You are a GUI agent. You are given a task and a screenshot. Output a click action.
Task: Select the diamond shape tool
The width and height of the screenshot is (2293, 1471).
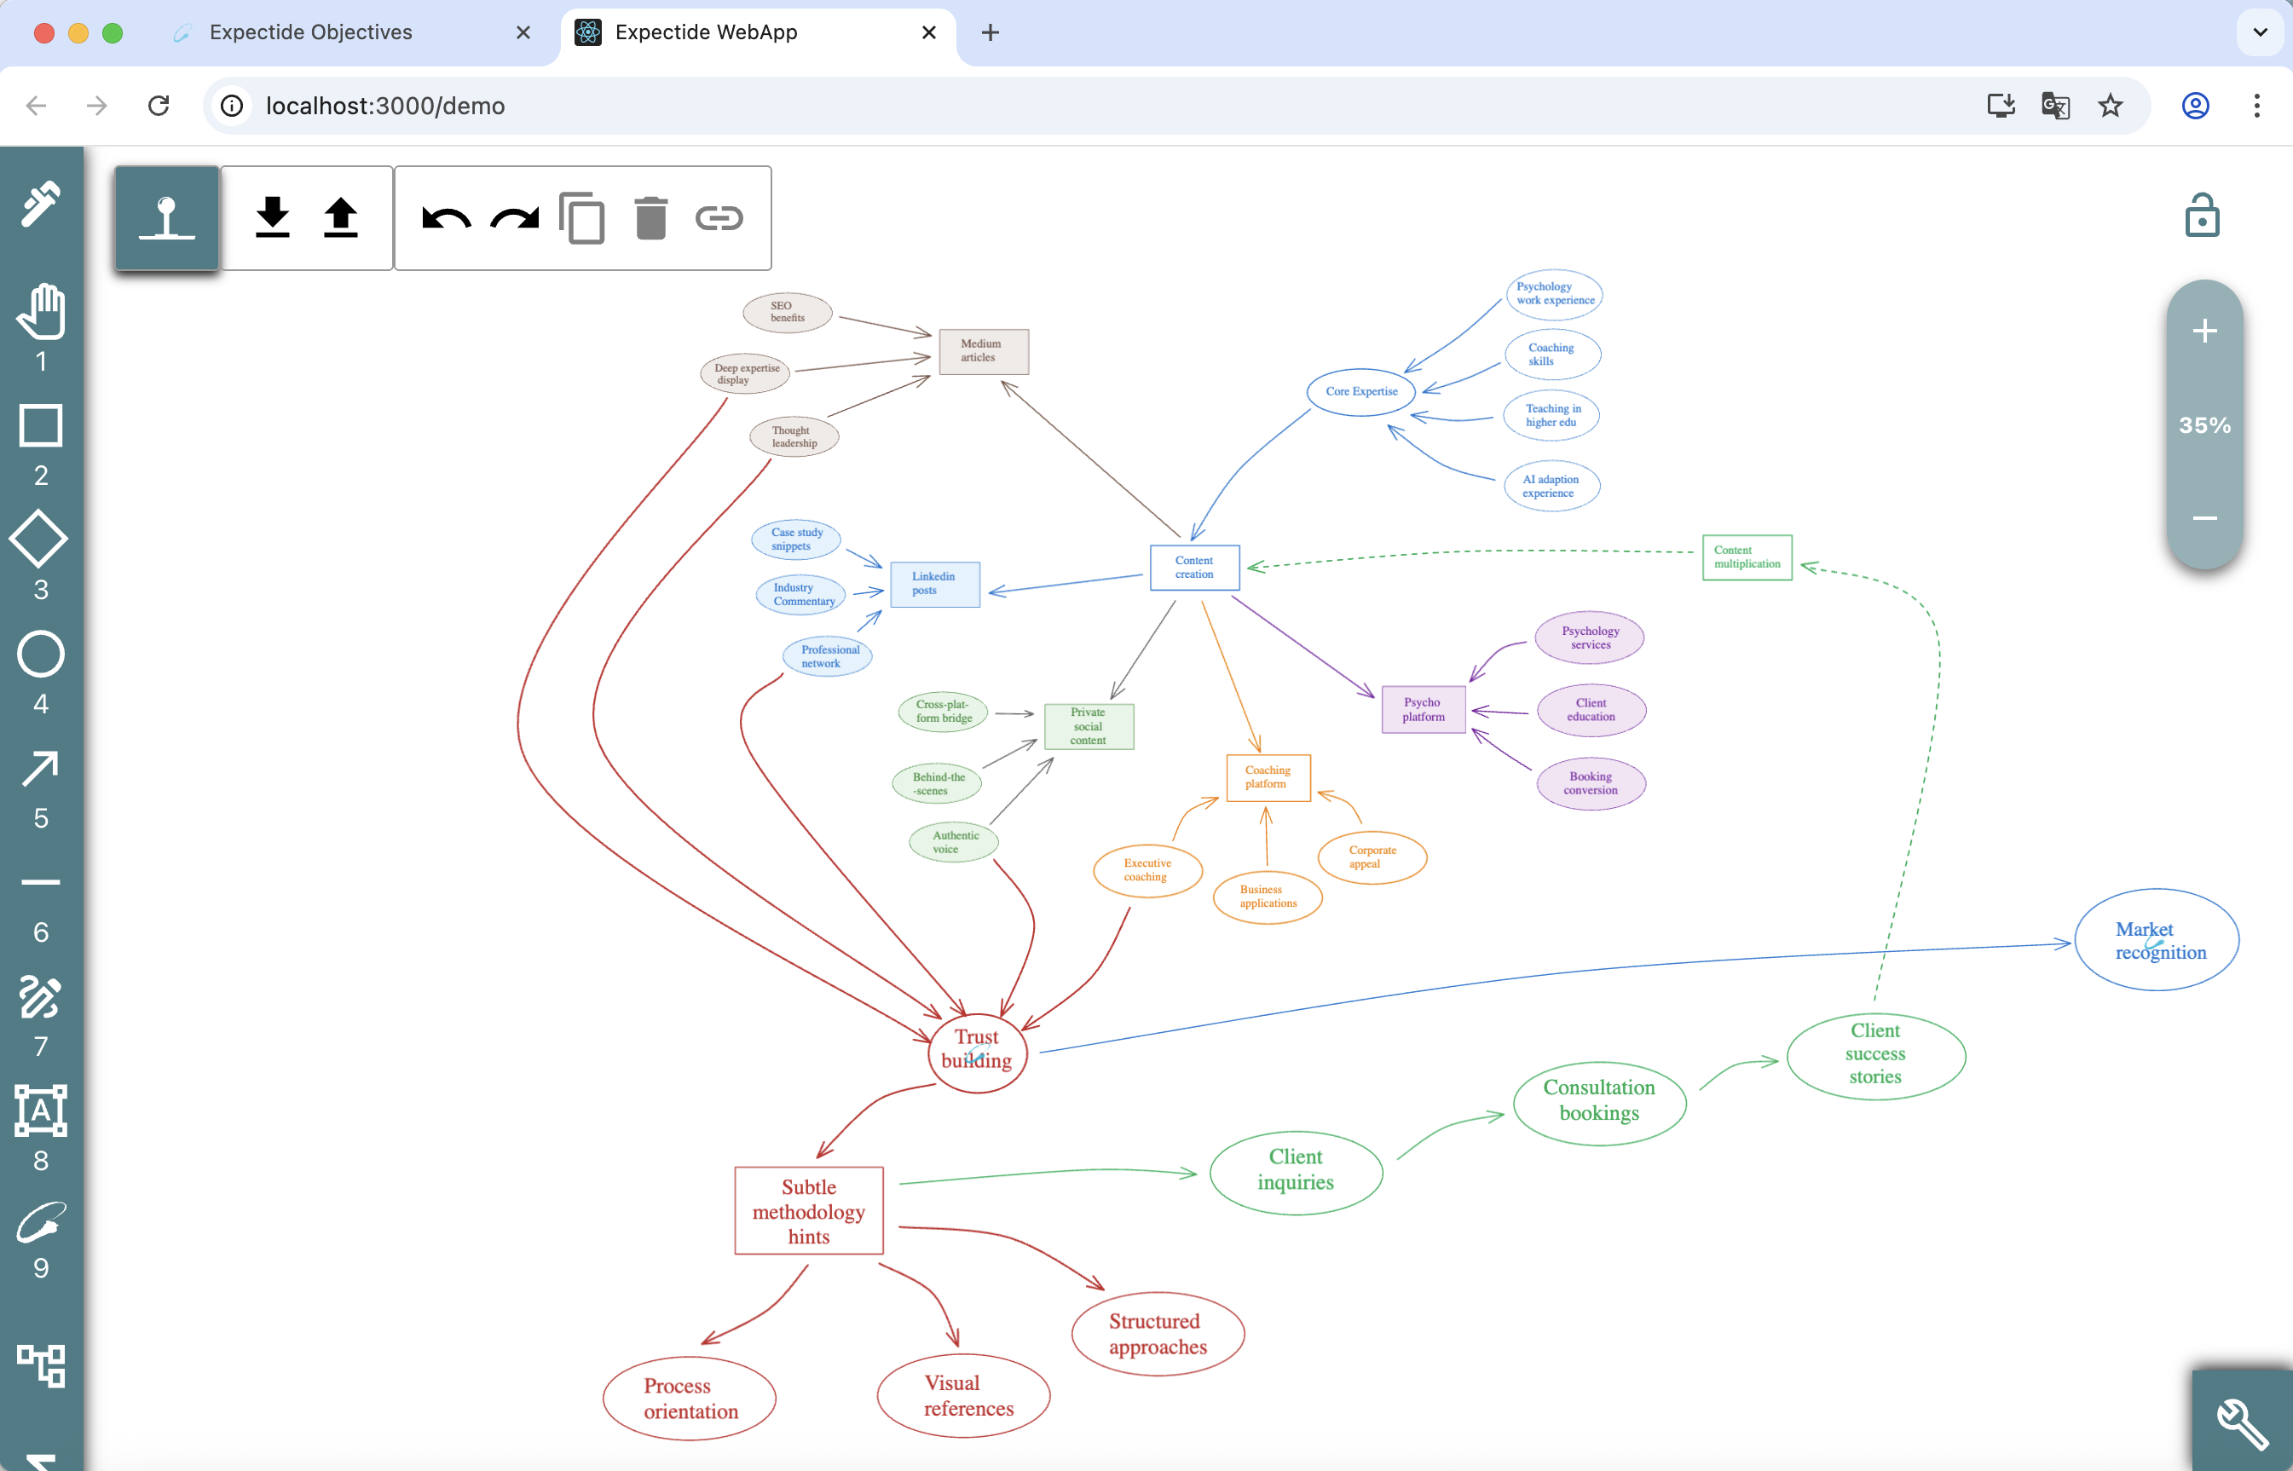[x=39, y=539]
